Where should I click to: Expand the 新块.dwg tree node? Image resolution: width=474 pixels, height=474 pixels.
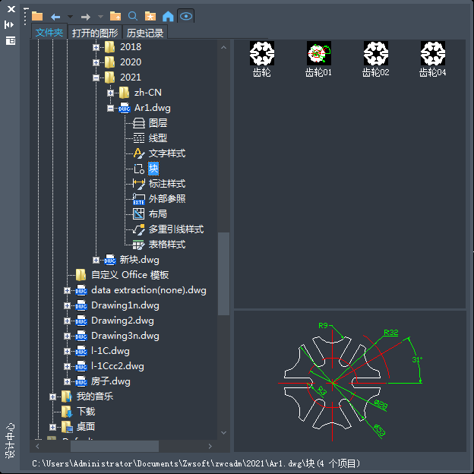point(96,260)
